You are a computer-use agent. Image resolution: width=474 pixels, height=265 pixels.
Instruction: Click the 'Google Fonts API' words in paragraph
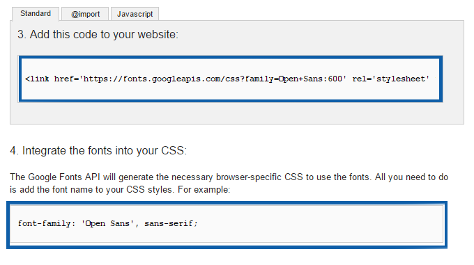64,177
